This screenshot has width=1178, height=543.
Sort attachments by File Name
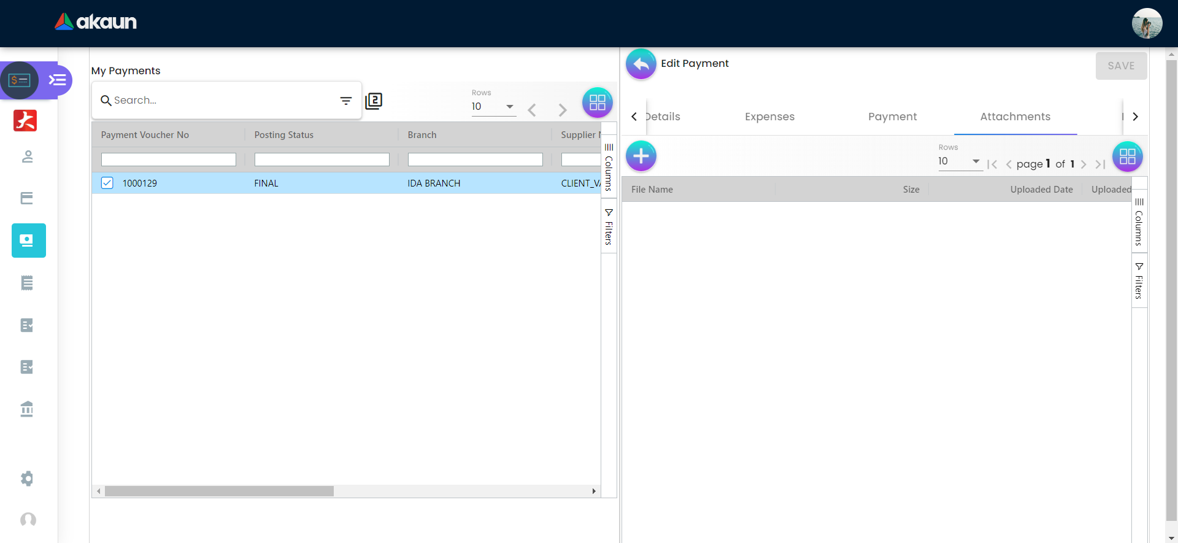tap(652, 190)
